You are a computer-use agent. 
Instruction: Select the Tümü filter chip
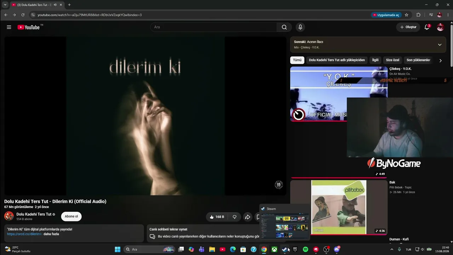pos(297,60)
